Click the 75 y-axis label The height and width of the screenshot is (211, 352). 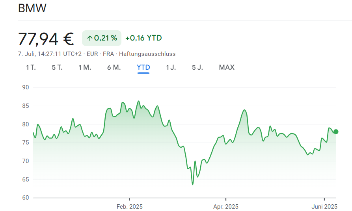pyautogui.click(x=26, y=143)
